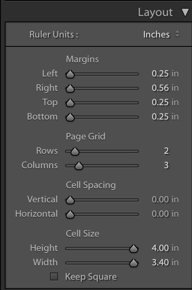Screen dimensions: 192x290
Task: Select the cell Height 4.00 in value
Action: click(165, 248)
